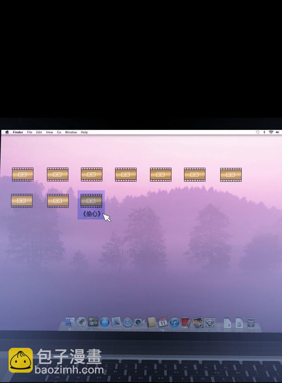The width and height of the screenshot is (282, 383).
Task: Select the first video file in top row
Action: (23, 175)
